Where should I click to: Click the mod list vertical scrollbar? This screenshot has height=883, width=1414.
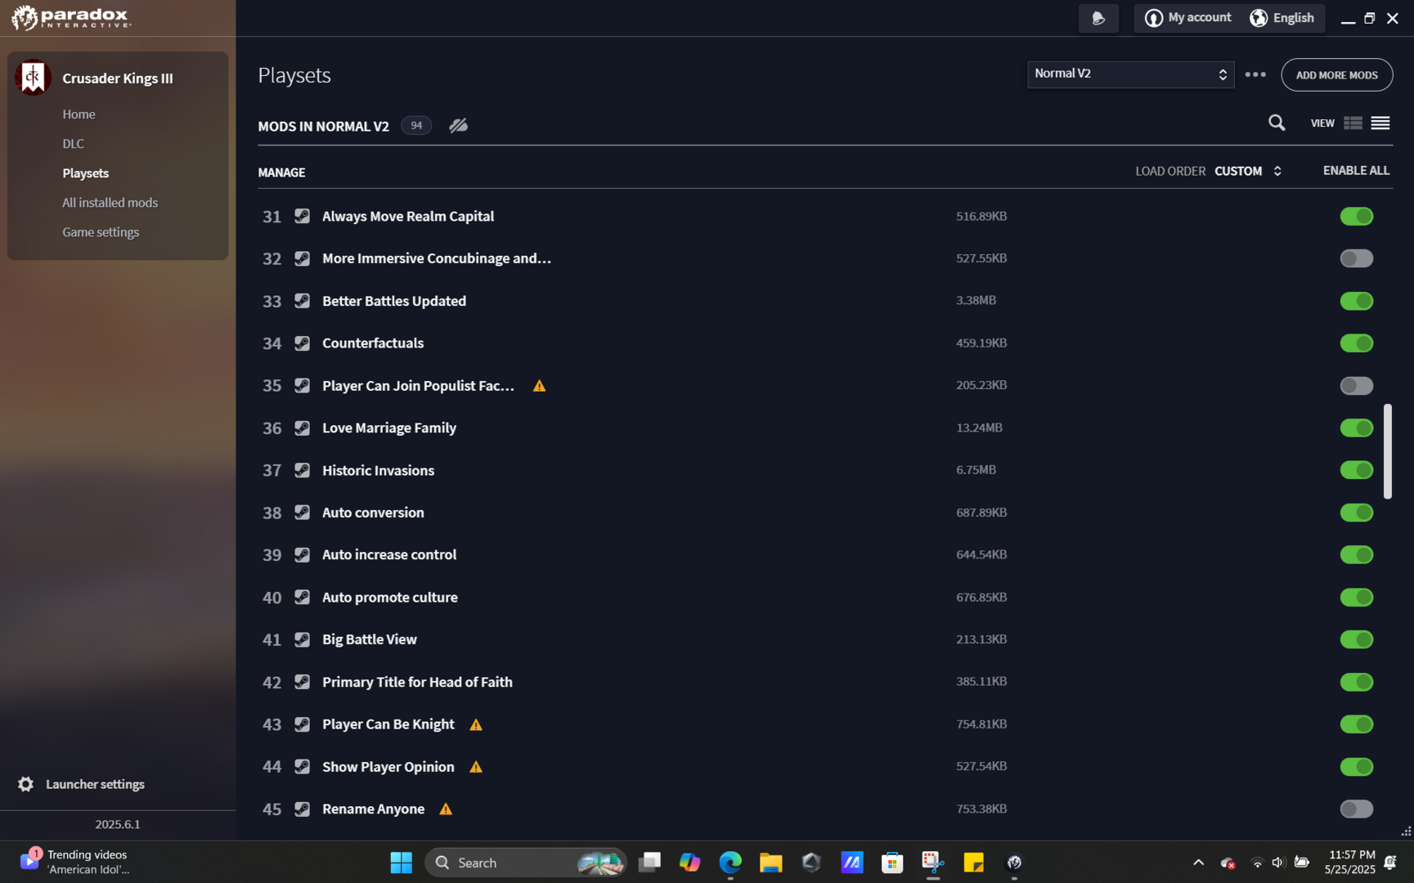tap(1387, 450)
